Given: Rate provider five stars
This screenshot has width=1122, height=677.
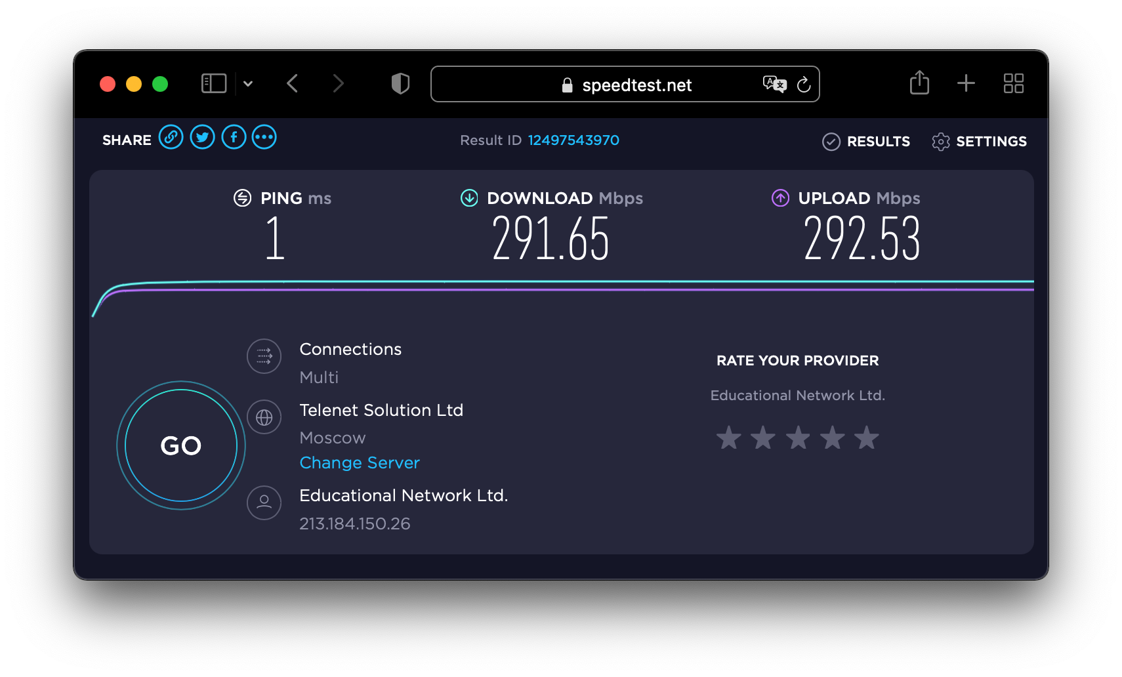Looking at the screenshot, I should (x=866, y=438).
